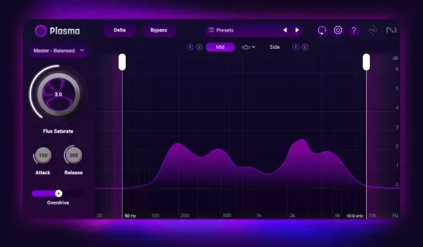The width and height of the screenshot is (423, 247).
Task: Solo the Mid channel with S icon
Action: (199, 47)
